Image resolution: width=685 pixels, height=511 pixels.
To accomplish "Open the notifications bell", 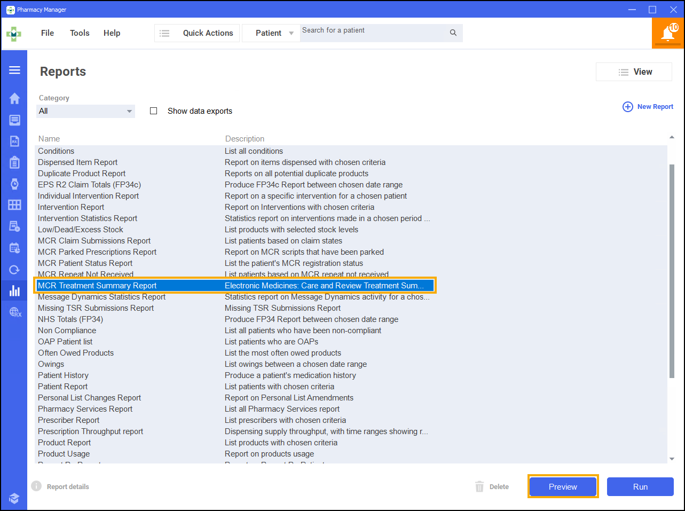I will (667, 33).
